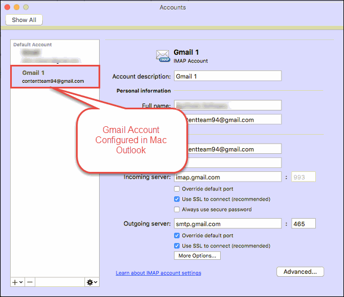Image resolution: width=344 pixels, height=297 pixels.
Task: Select the Gmail 1 account in sidebar
Action: 55,77
